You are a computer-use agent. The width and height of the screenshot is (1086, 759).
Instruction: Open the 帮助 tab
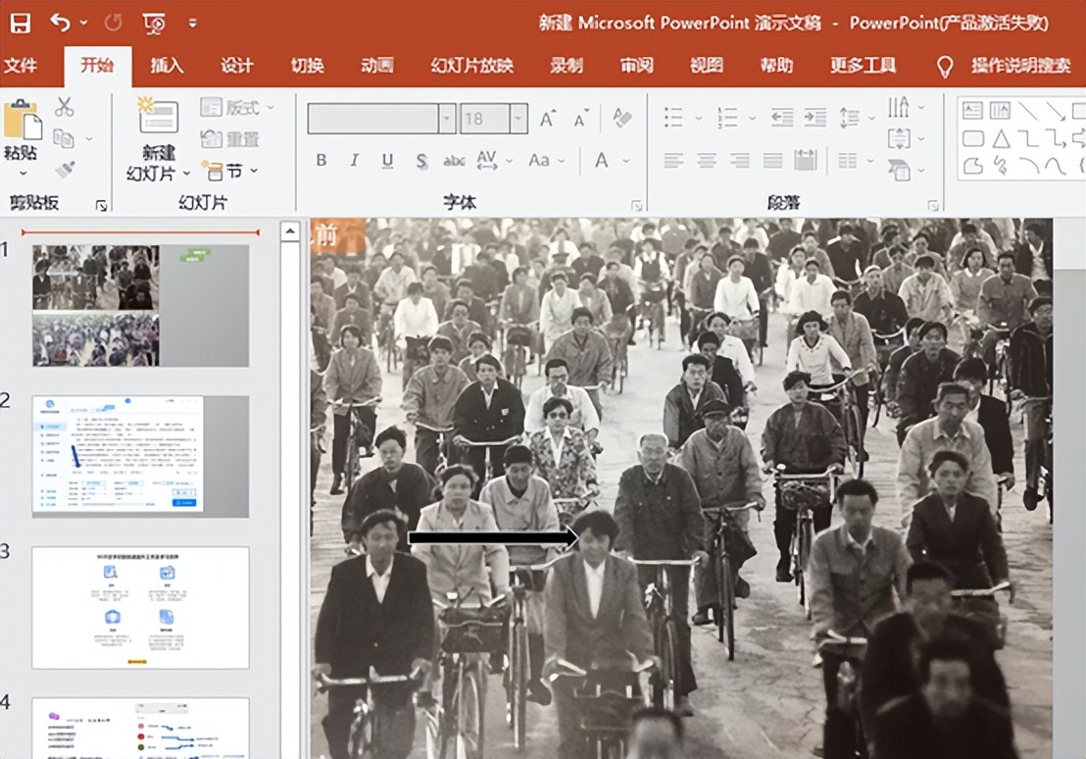click(x=776, y=66)
